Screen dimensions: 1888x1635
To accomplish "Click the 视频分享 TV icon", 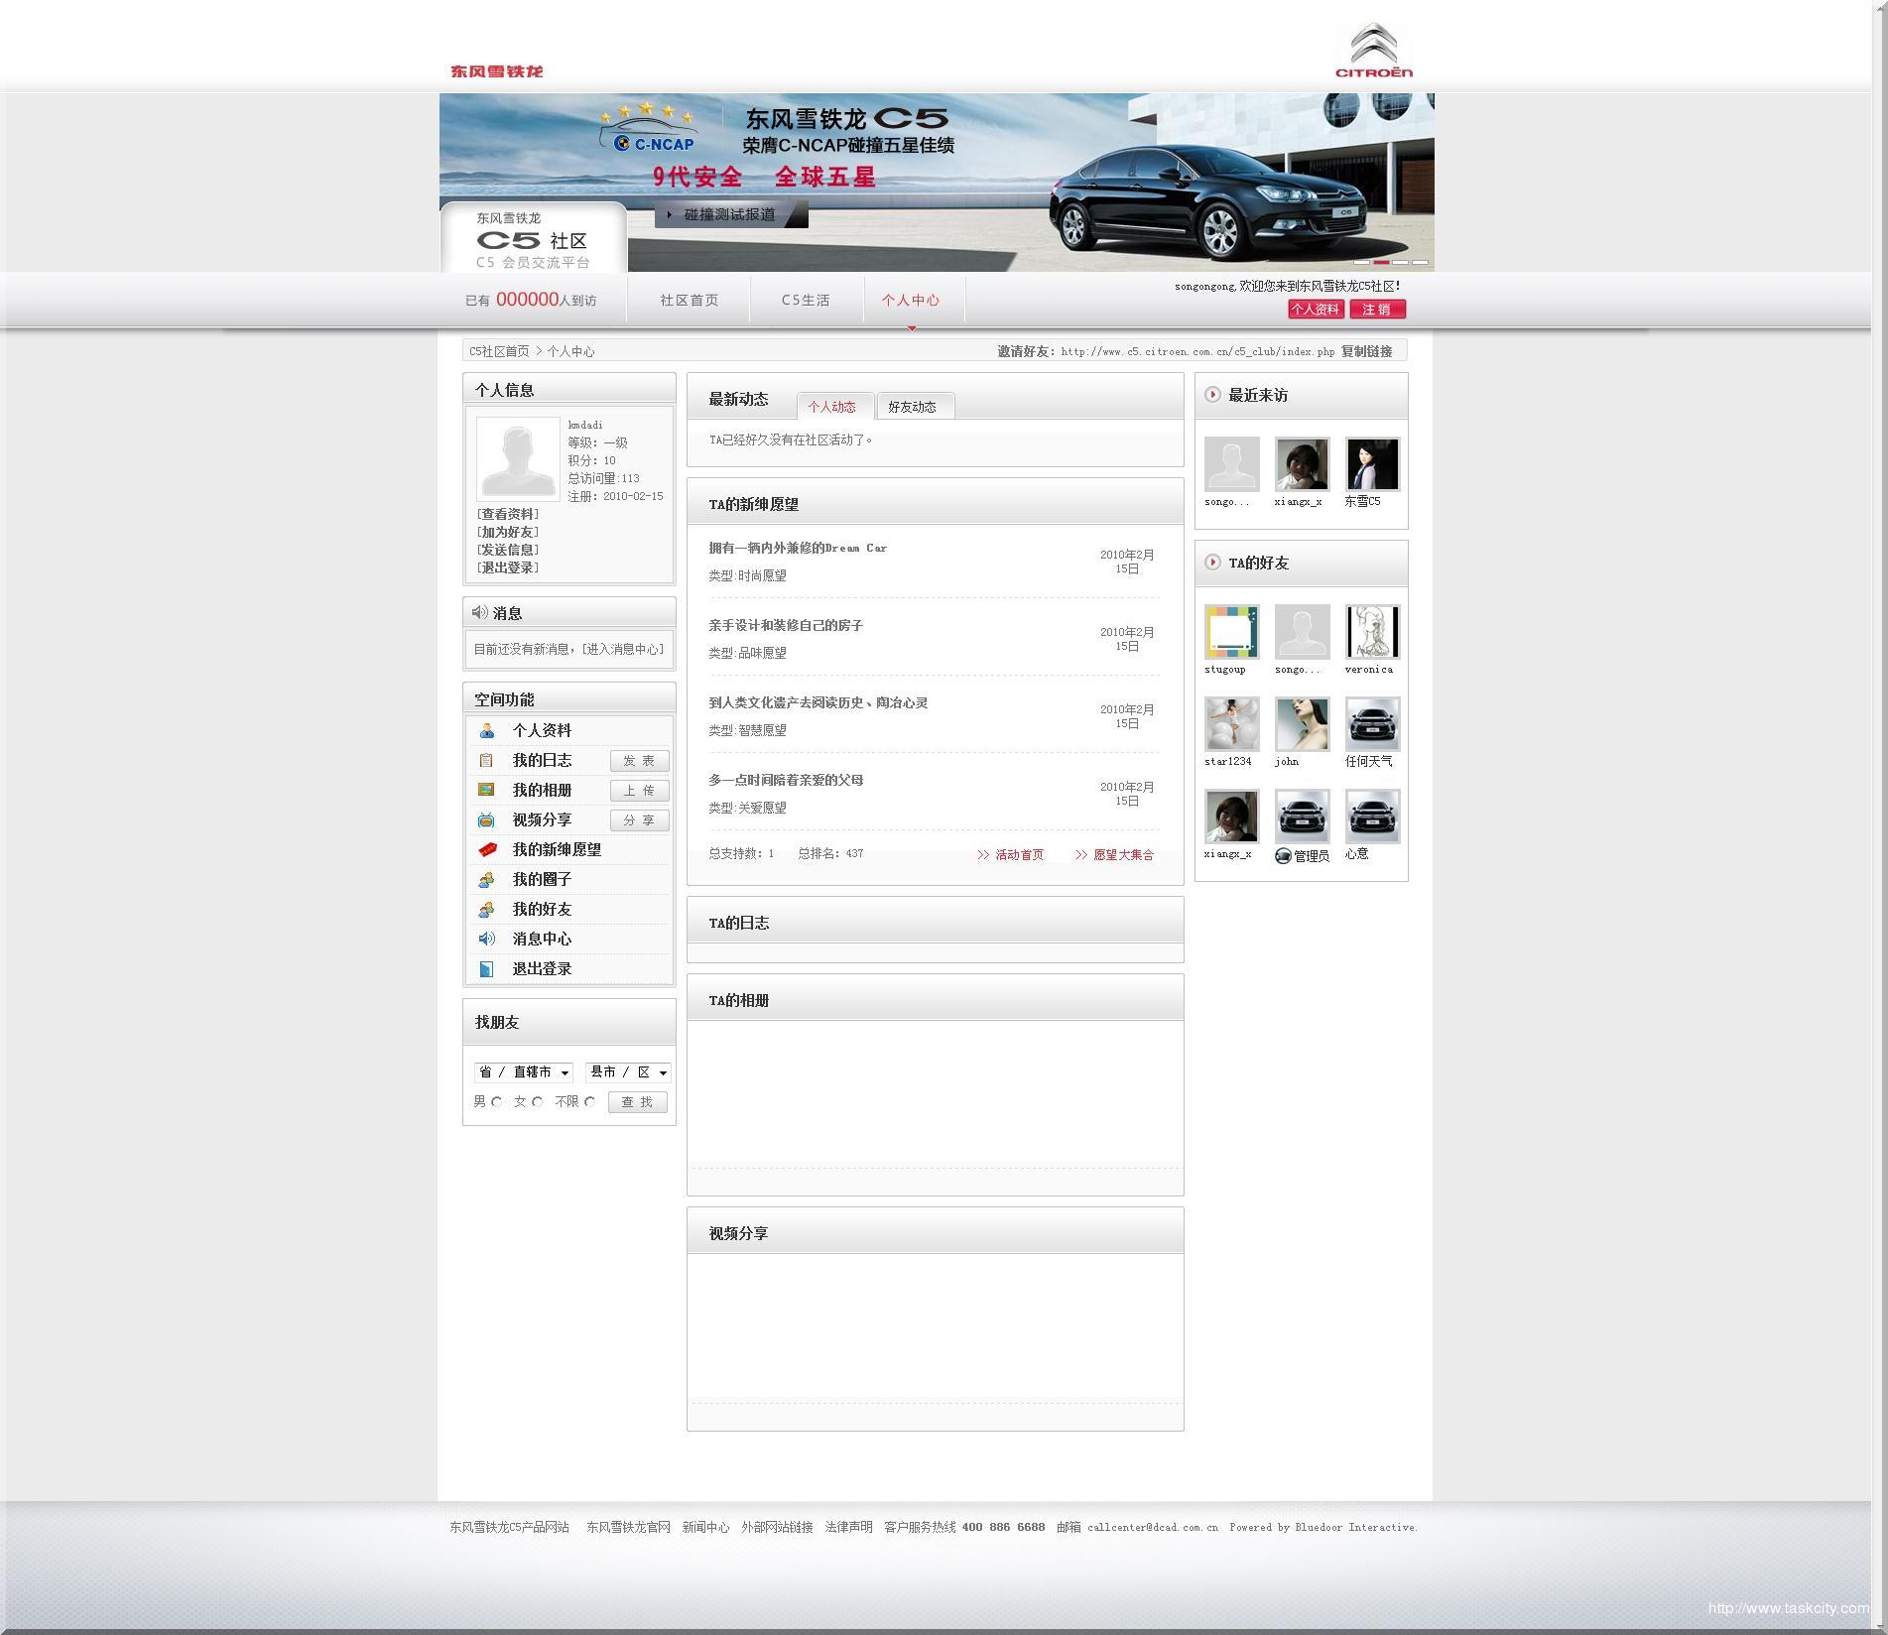I will pyautogui.click(x=486, y=820).
